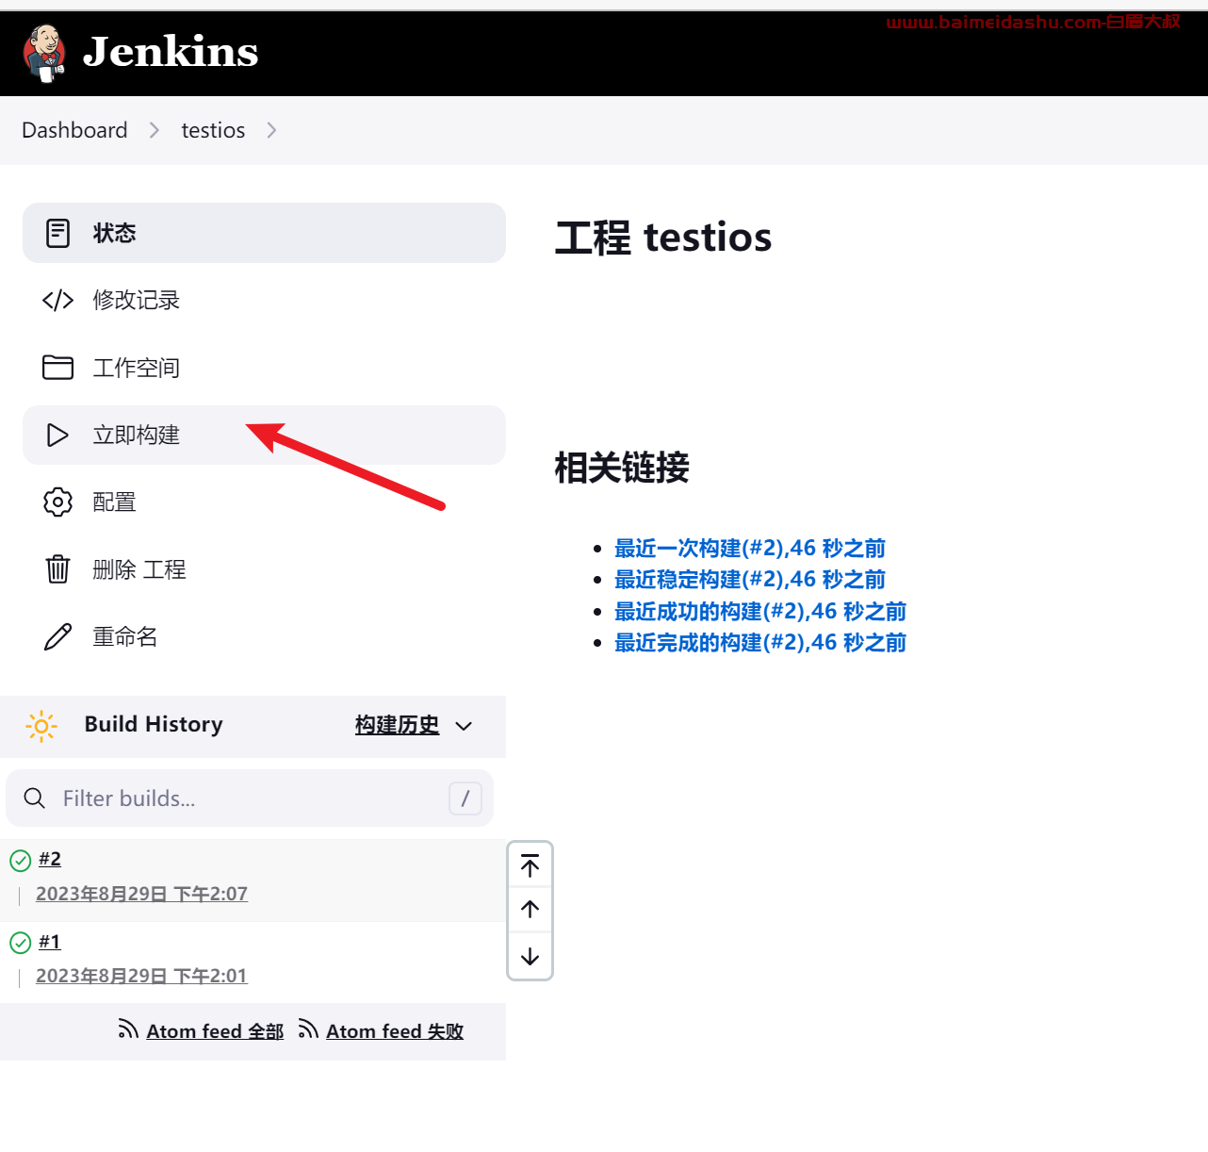
Task: Open 最近完成的构建(#2) link
Action: (760, 642)
